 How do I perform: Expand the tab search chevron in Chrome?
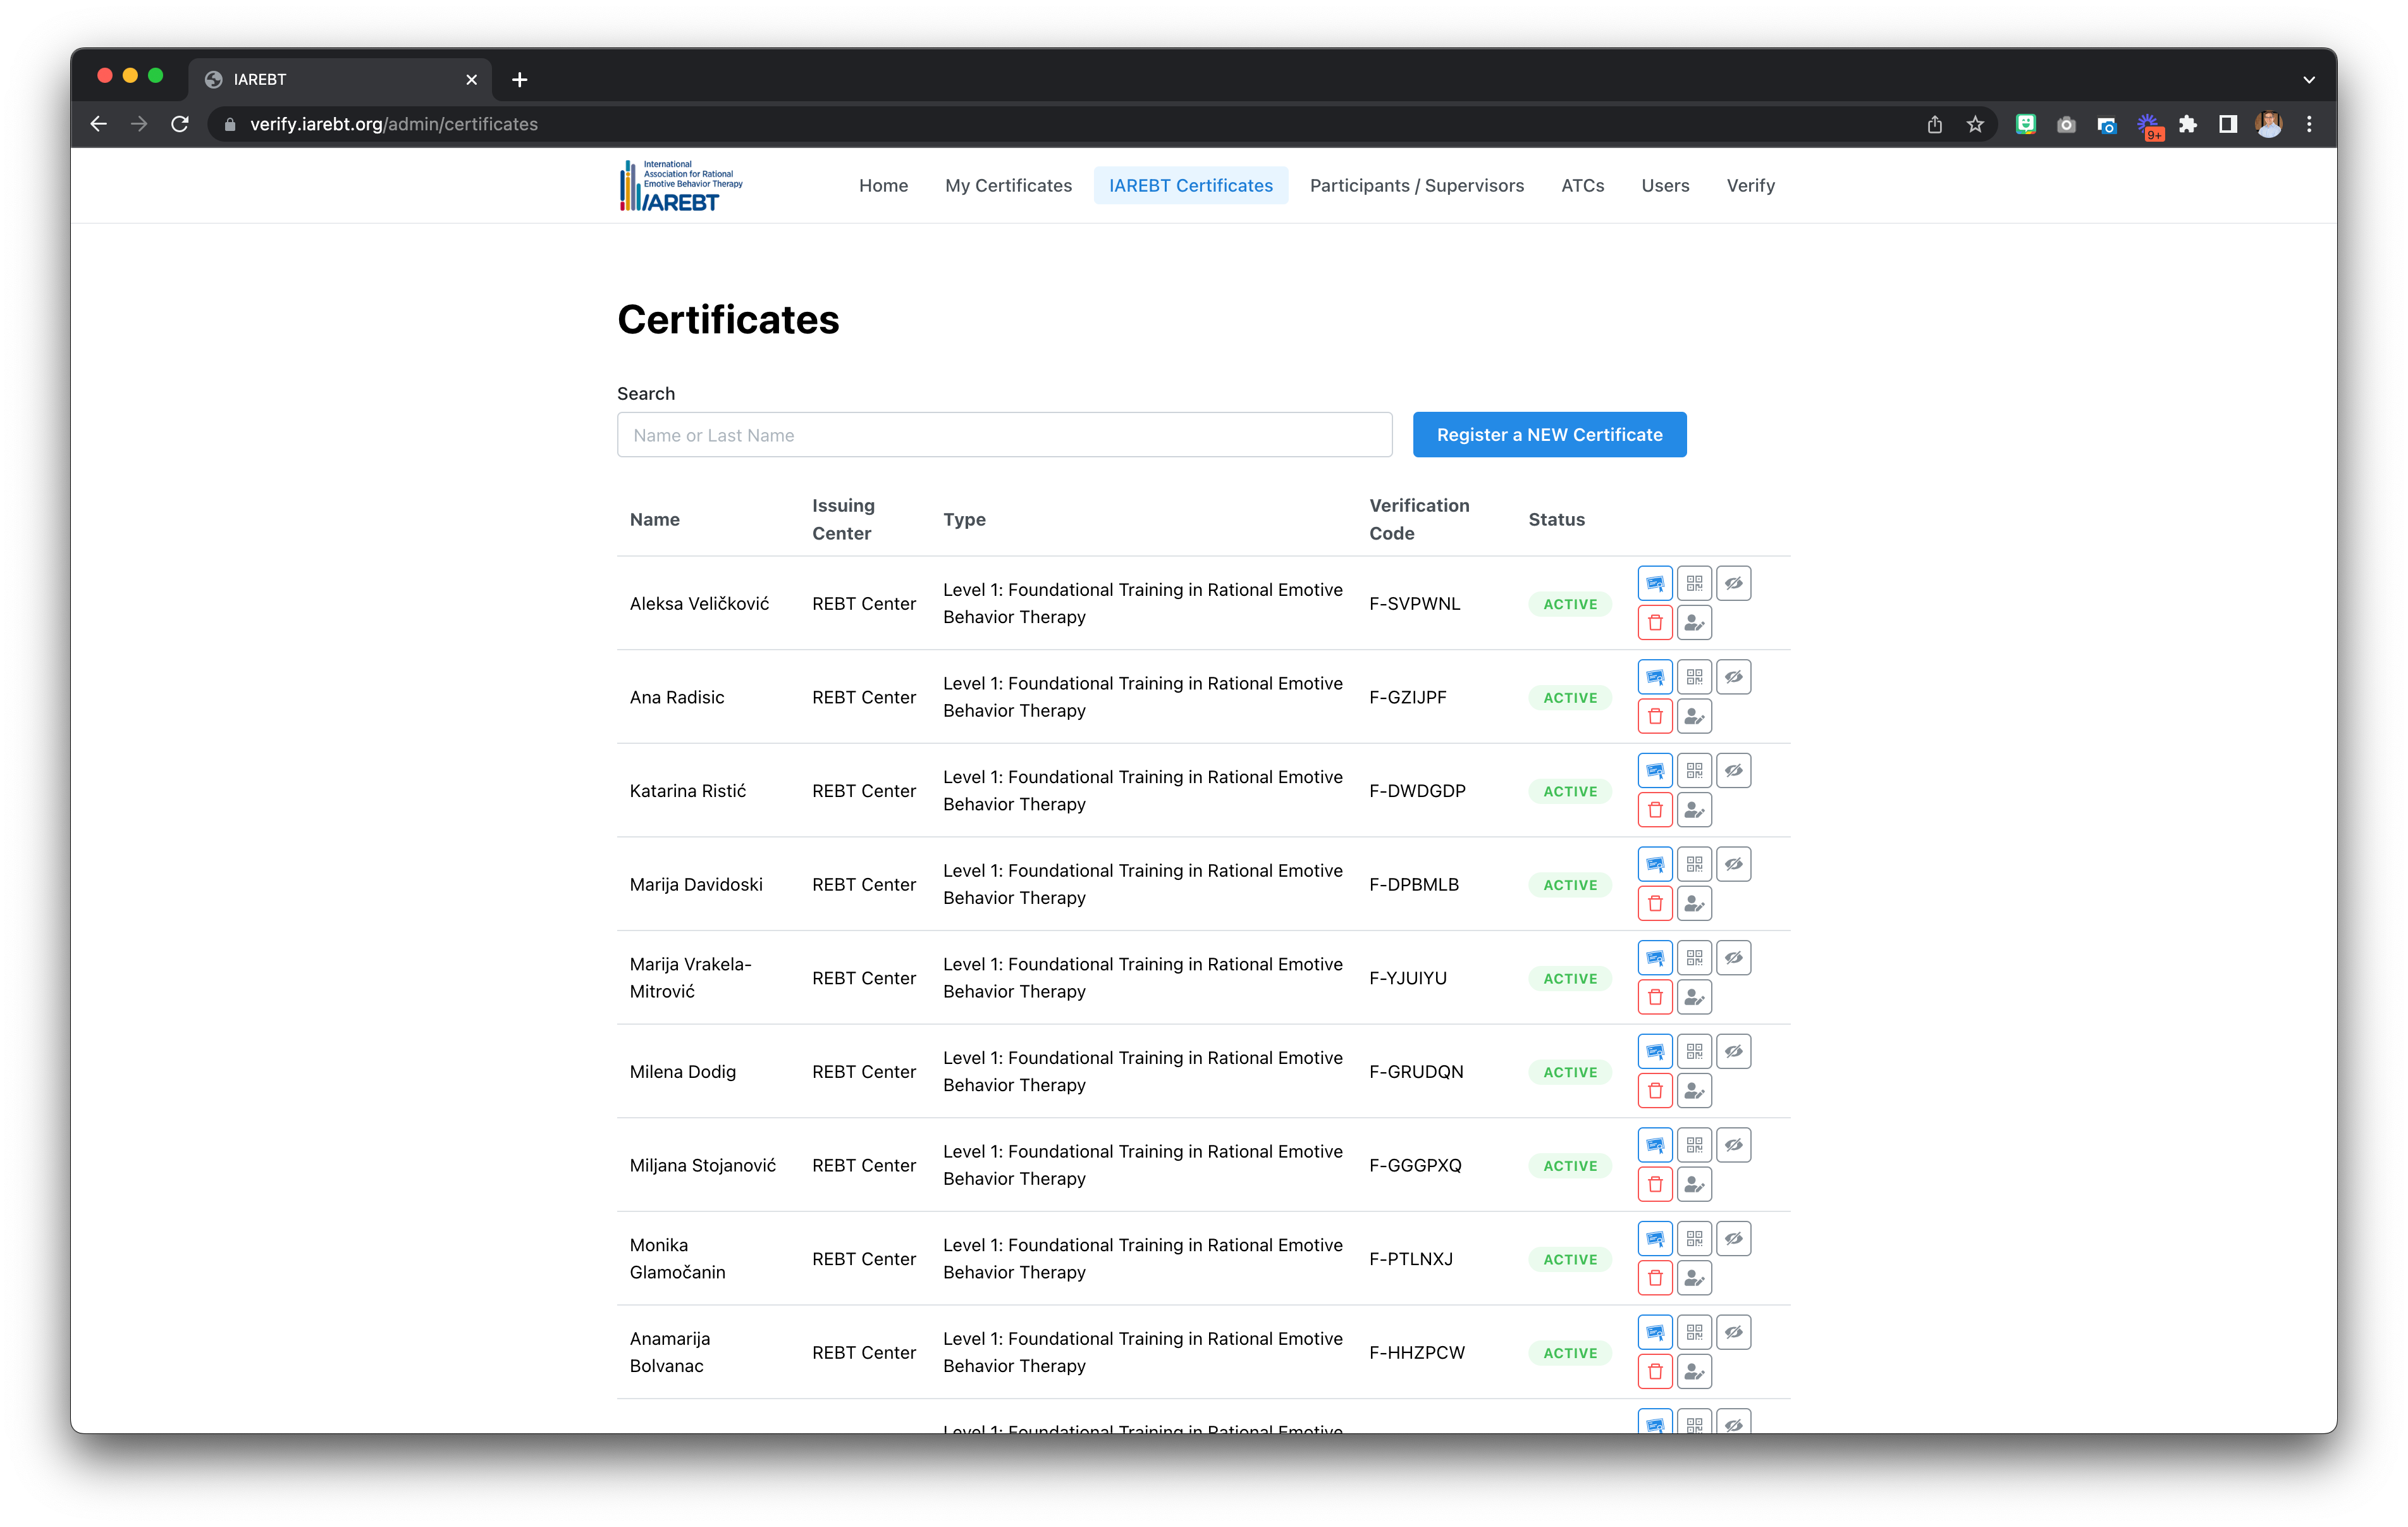coord(2308,80)
